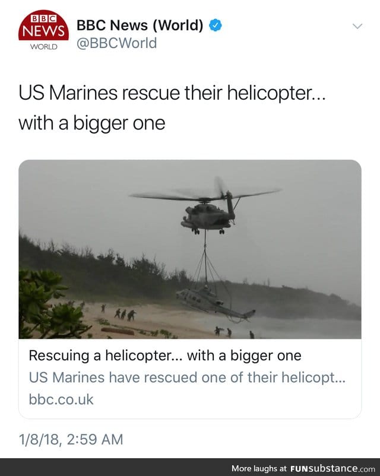380x476 pixels.
Task: Click the blue verified badge
Action: pyautogui.click(x=215, y=25)
